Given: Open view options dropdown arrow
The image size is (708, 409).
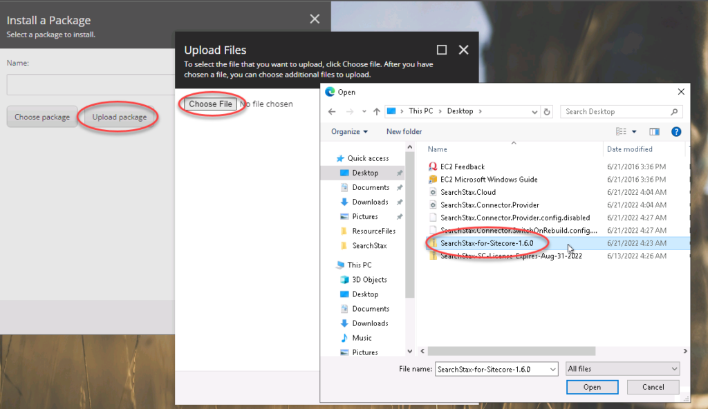Looking at the screenshot, I should [x=634, y=131].
